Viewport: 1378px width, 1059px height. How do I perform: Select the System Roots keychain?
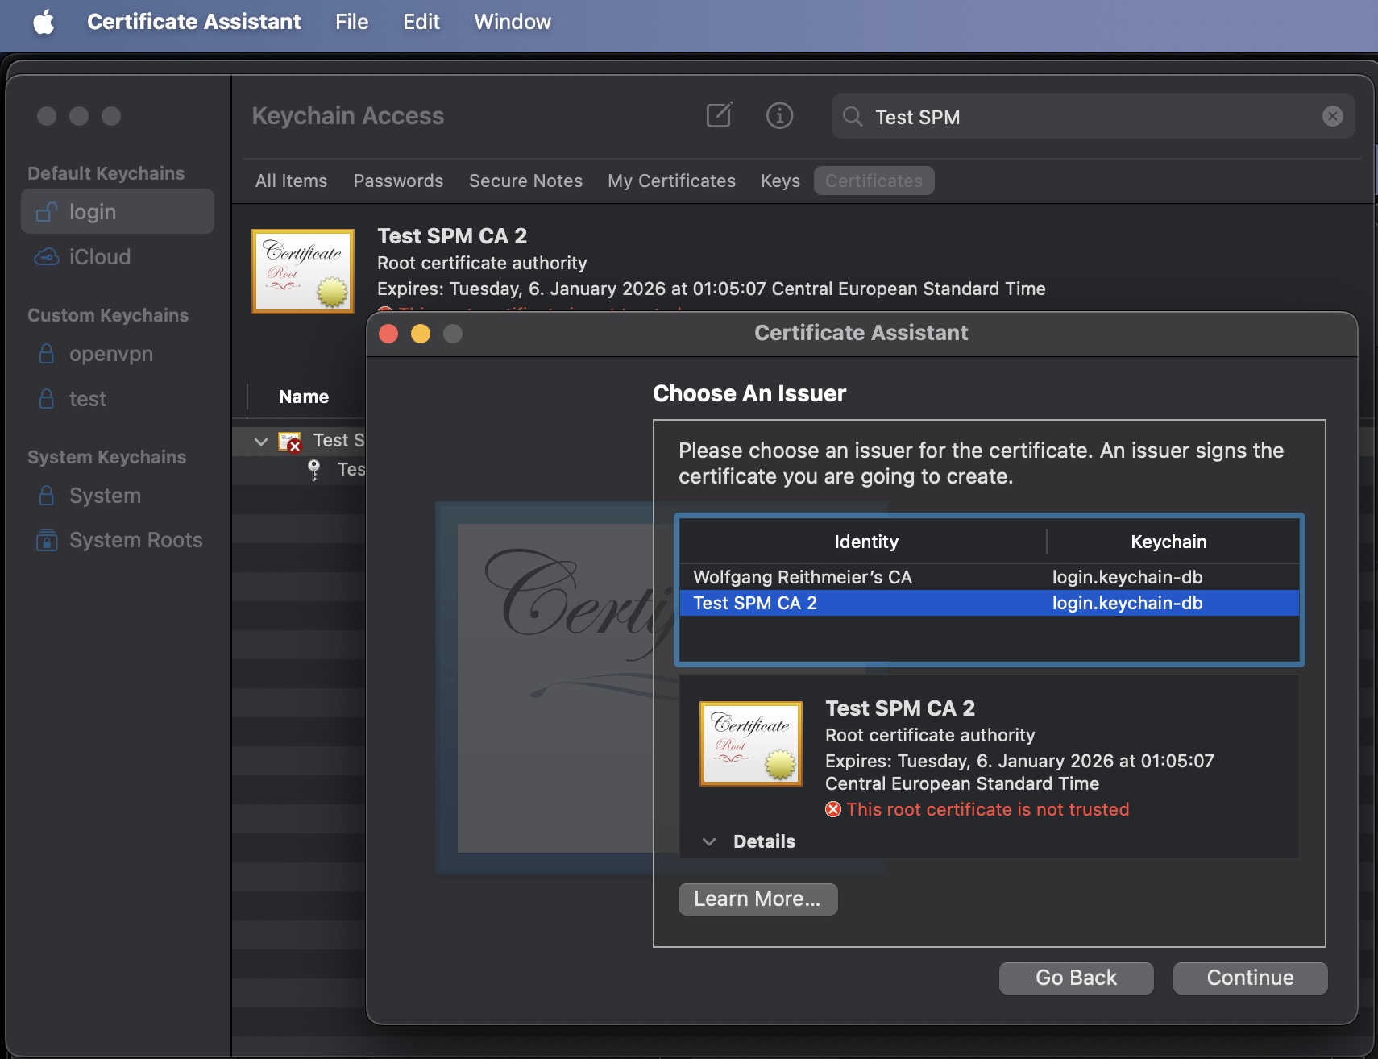(x=118, y=540)
